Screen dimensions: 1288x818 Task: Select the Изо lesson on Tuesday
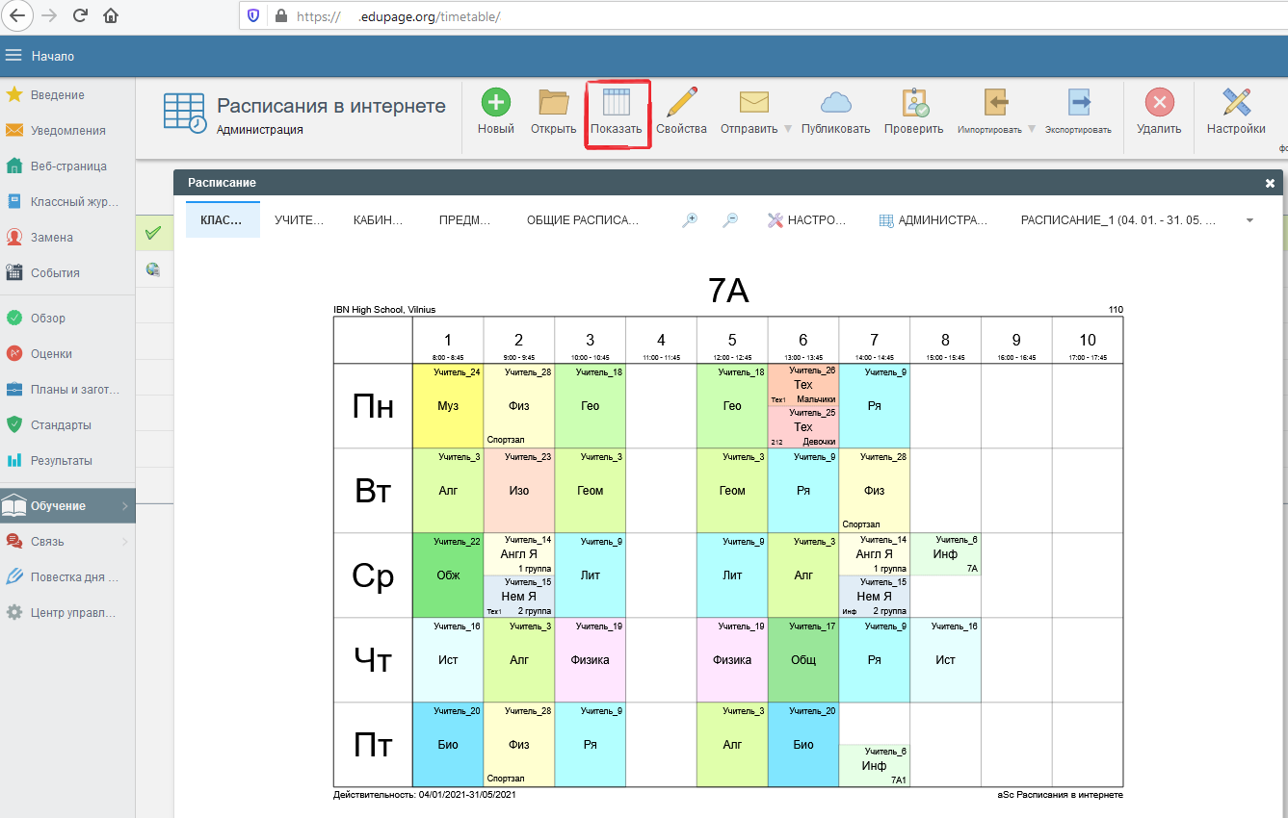click(x=519, y=491)
